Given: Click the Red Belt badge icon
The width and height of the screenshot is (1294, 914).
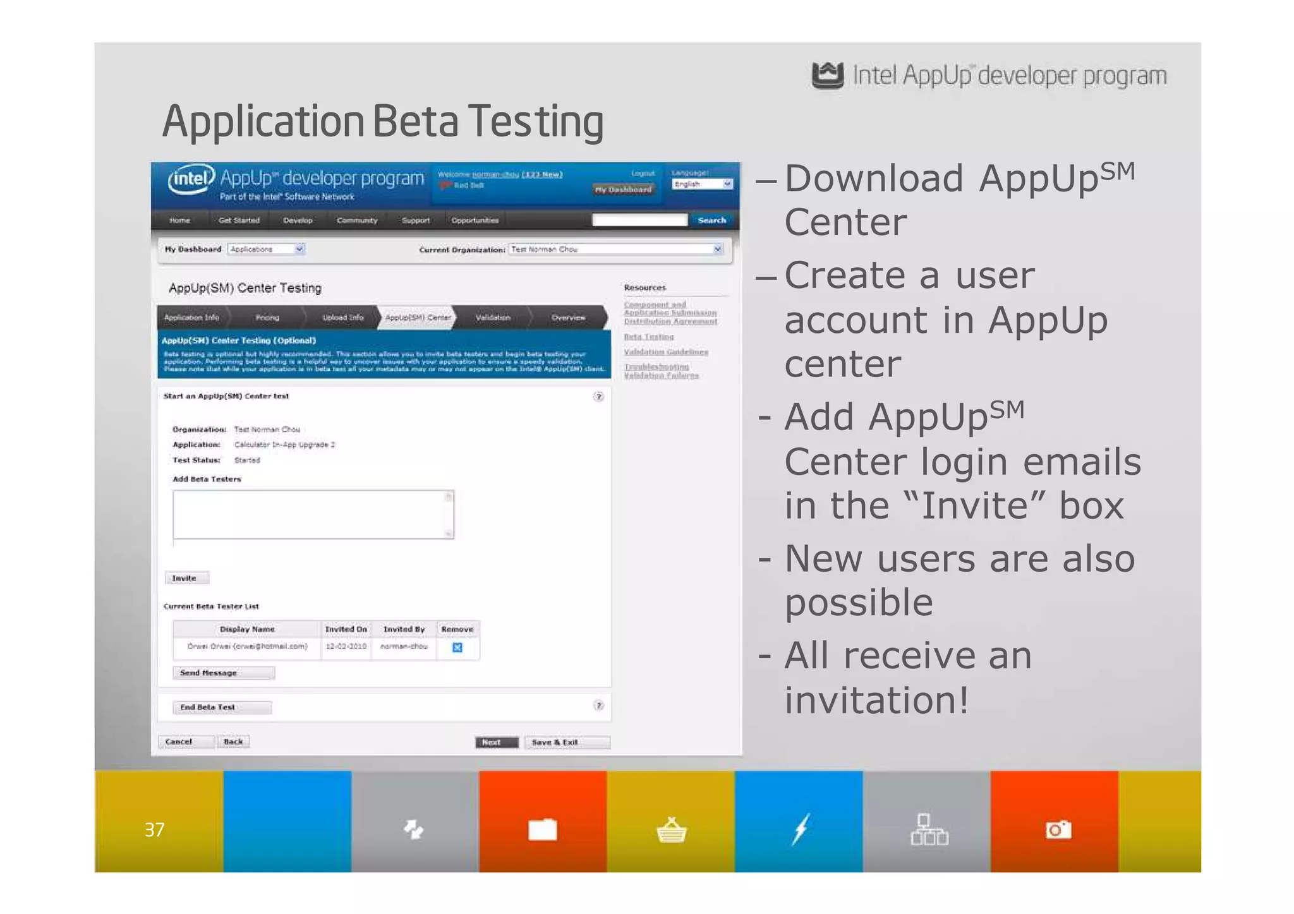Looking at the screenshot, I should pyautogui.click(x=445, y=185).
